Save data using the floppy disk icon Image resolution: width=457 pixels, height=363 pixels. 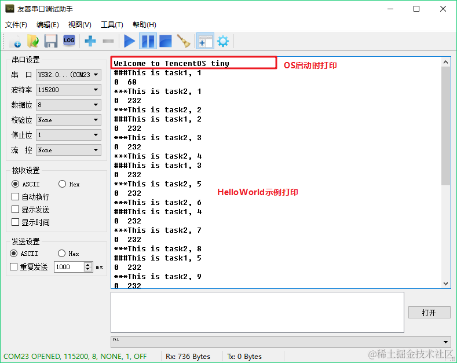51,41
